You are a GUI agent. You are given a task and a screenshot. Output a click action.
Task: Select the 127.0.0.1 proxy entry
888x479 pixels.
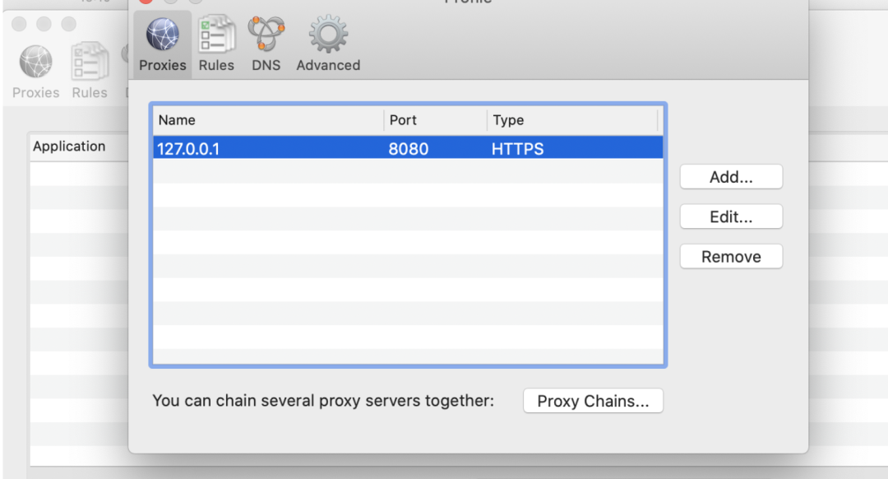tap(188, 150)
